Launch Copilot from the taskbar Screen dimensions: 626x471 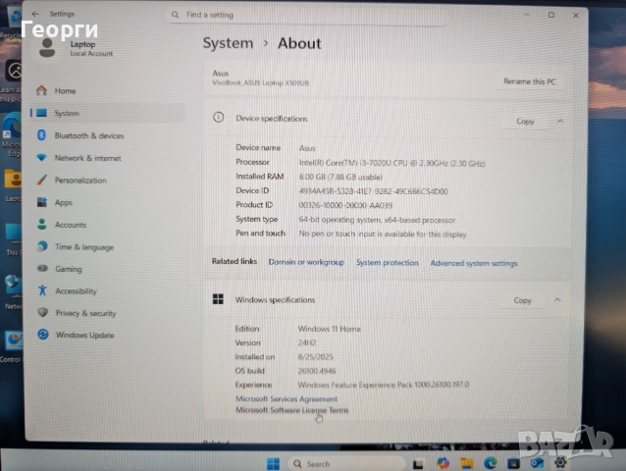coord(443,463)
